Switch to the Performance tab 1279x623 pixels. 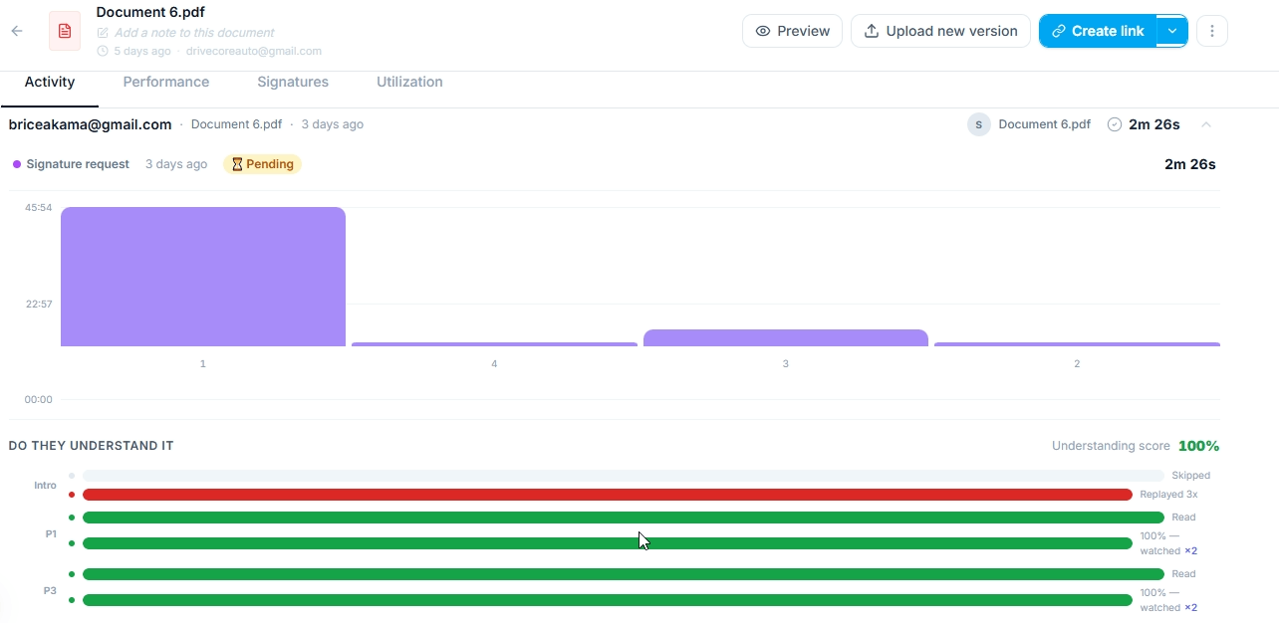[x=165, y=82]
